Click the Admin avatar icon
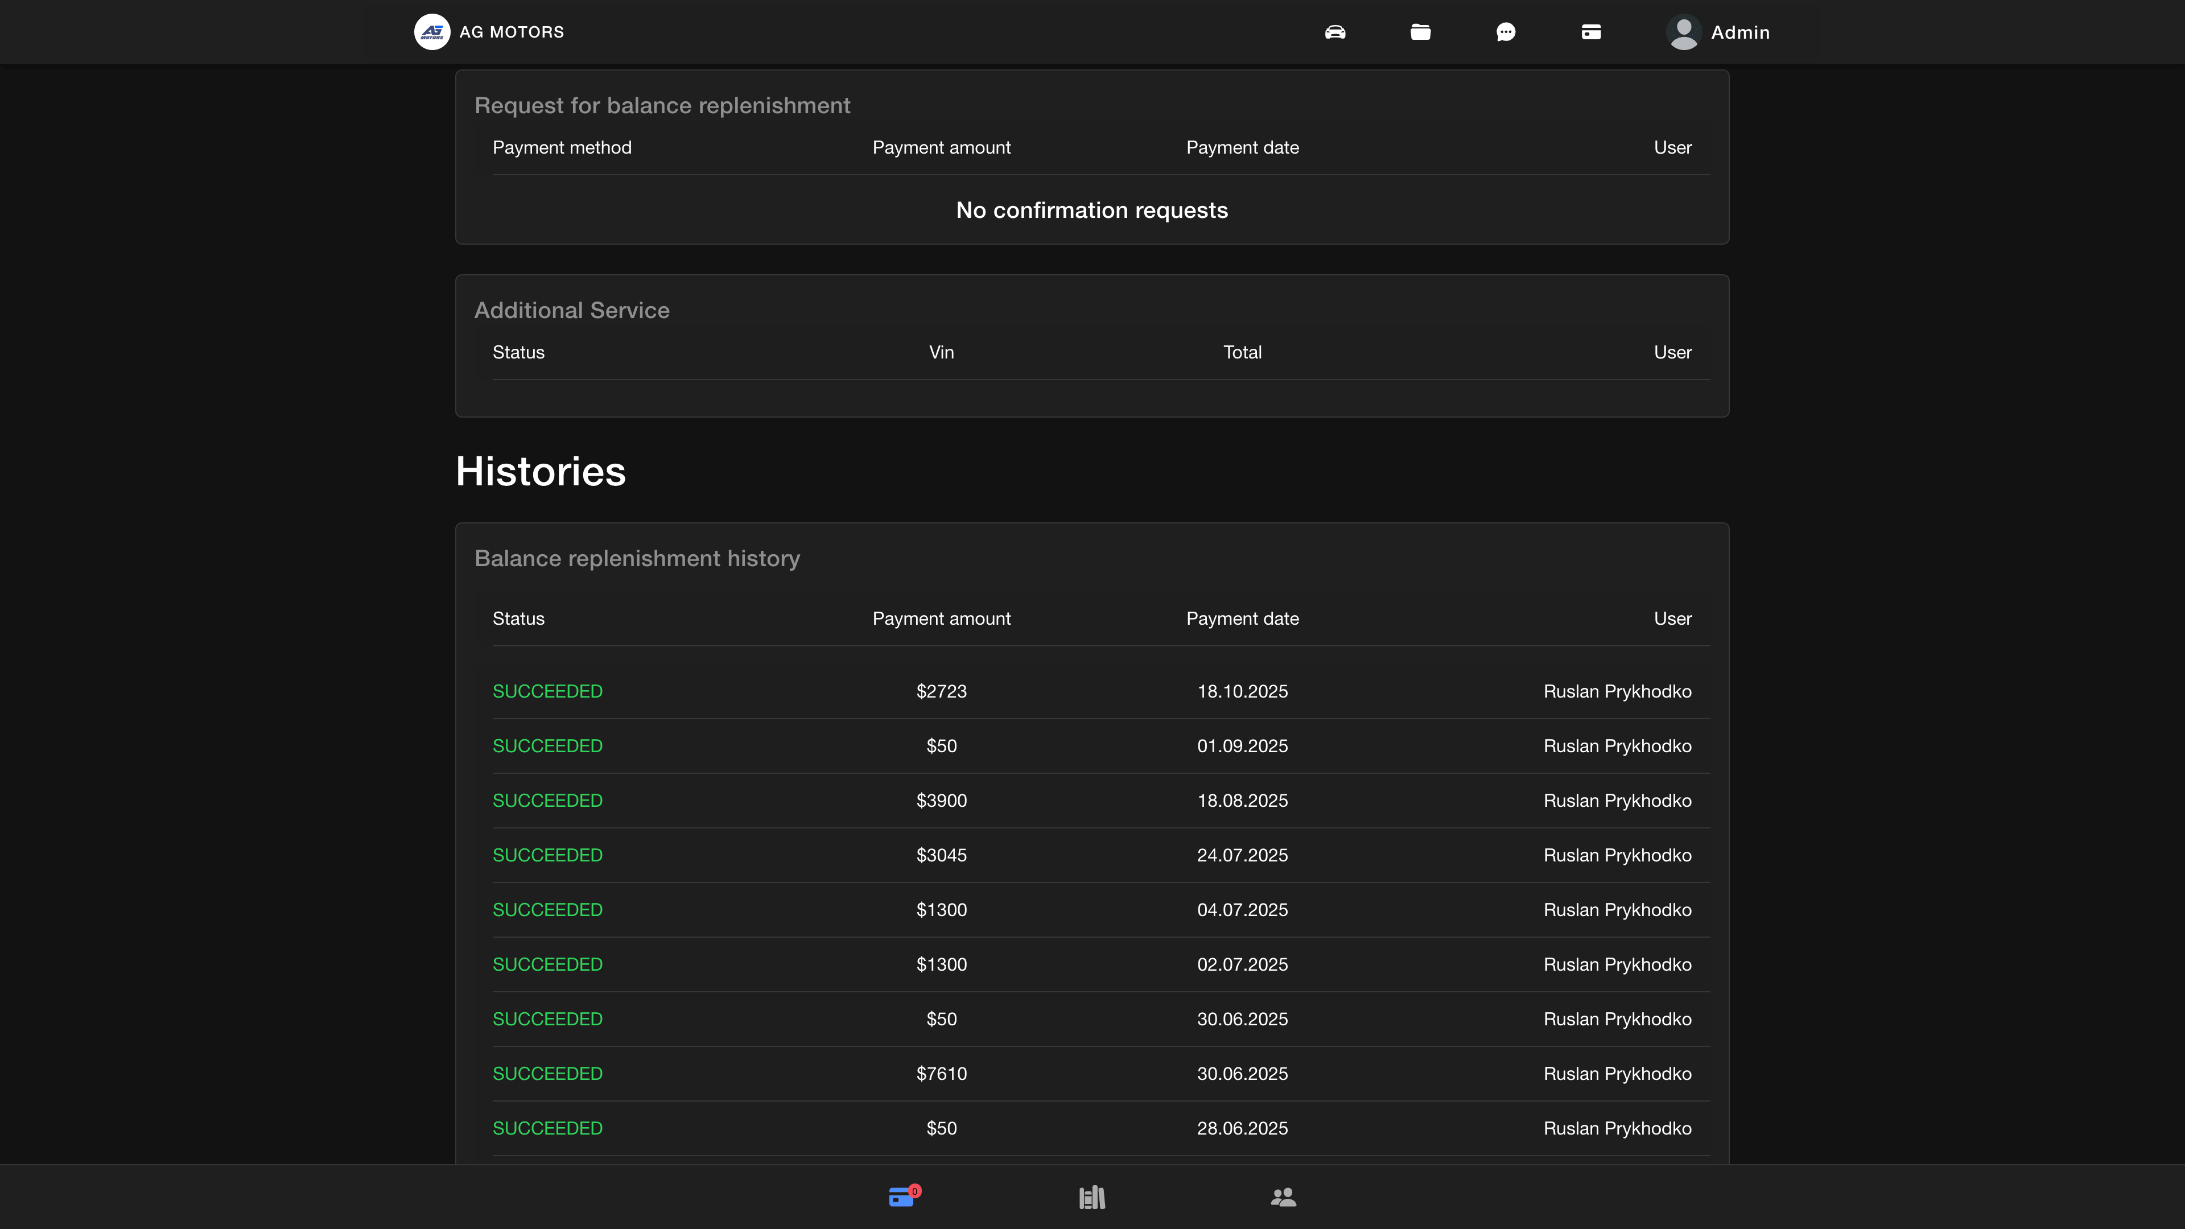This screenshot has width=2185, height=1229. 1684,32
